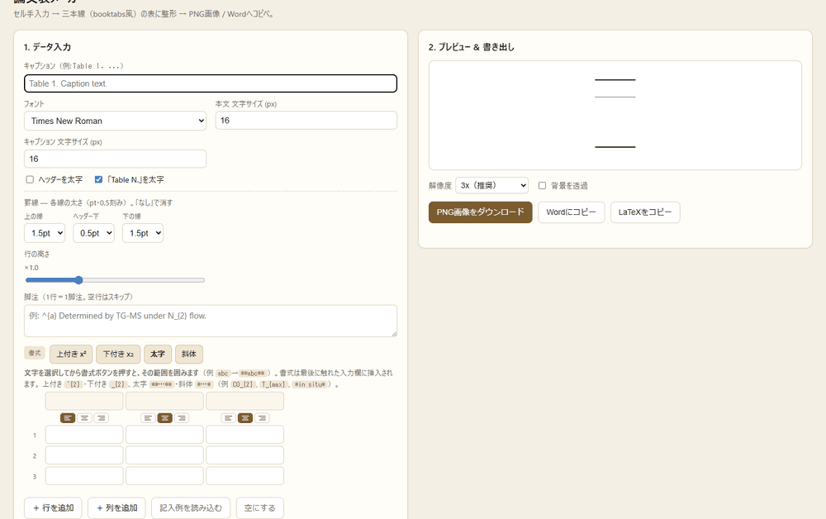Focus row 1 third column cell

point(245,435)
